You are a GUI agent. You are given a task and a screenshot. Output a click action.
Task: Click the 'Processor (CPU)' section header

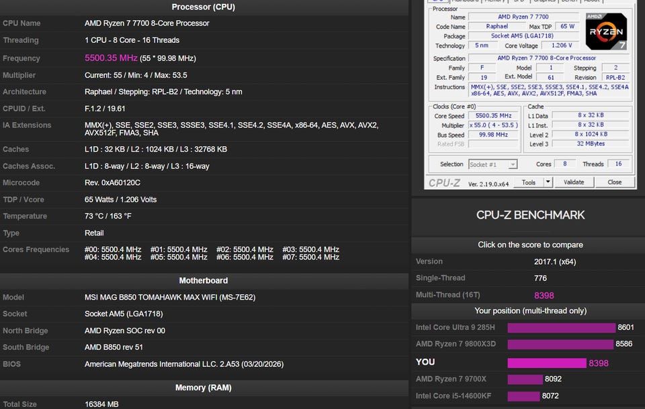coord(203,7)
